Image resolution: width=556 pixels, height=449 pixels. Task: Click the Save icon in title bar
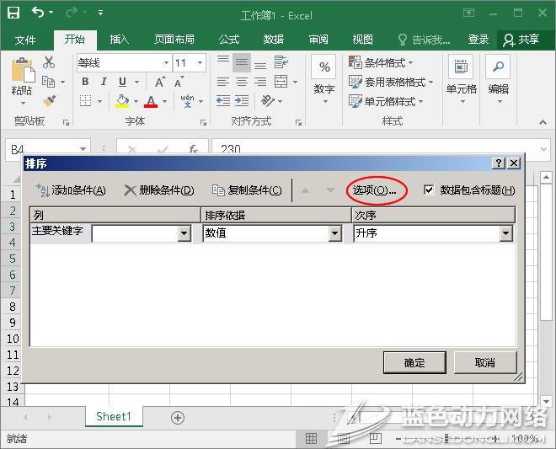tap(13, 13)
